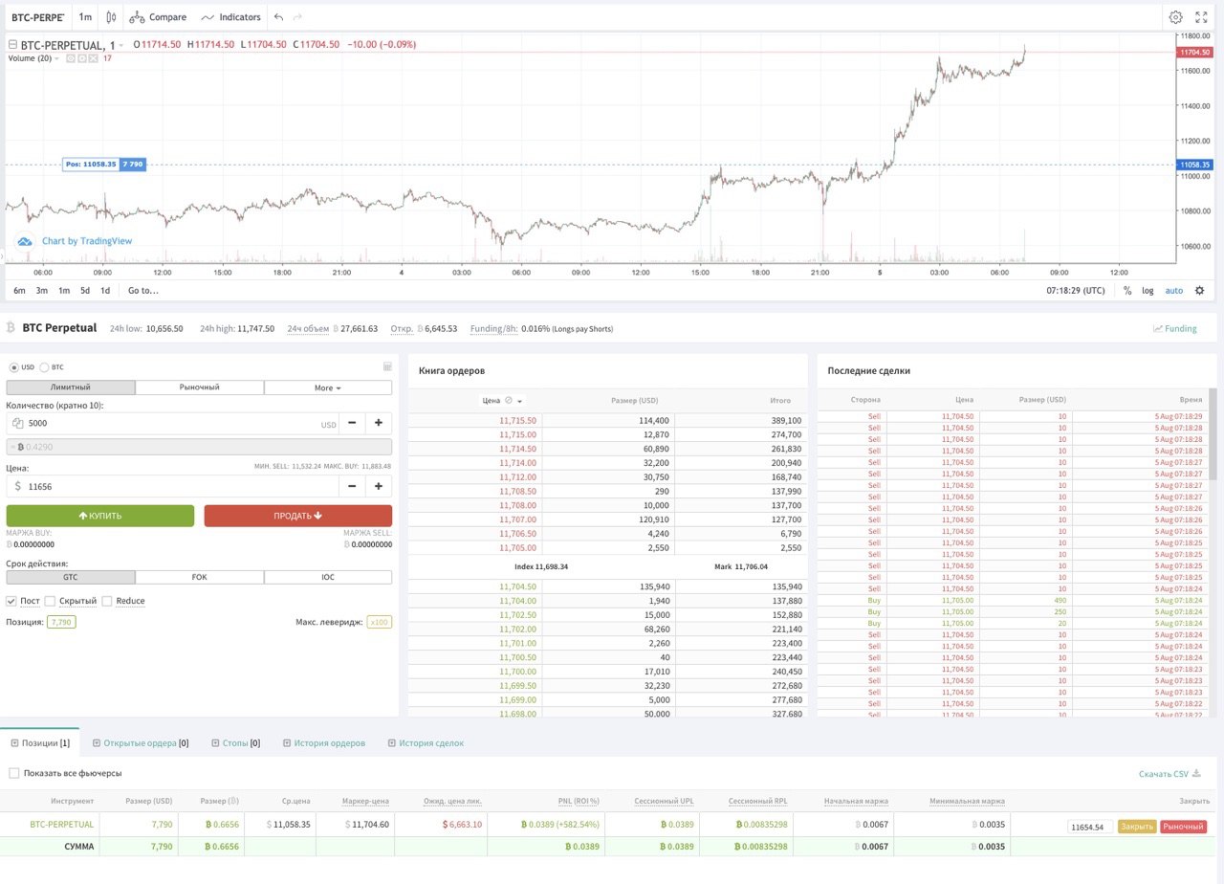Remove the Volume indicator

pos(94,58)
